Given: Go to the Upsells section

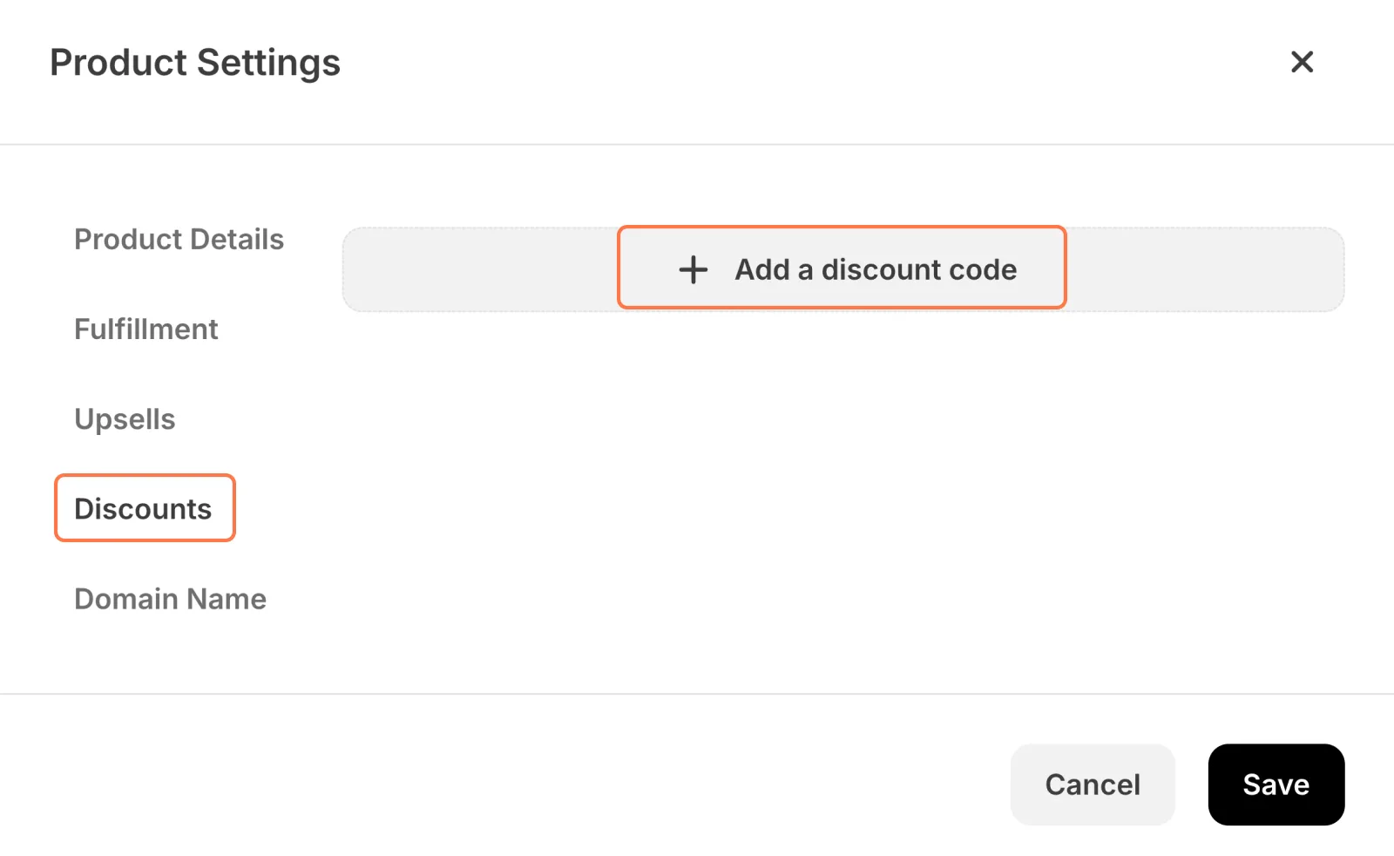Looking at the screenshot, I should (x=125, y=419).
